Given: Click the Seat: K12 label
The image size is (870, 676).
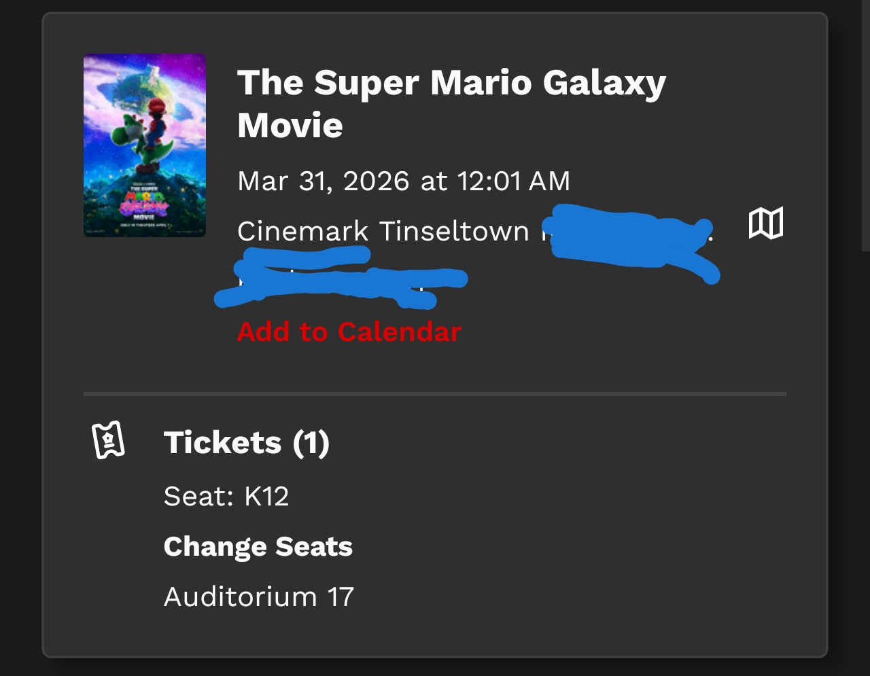Looking at the screenshot, I should (x=226, y=496).
